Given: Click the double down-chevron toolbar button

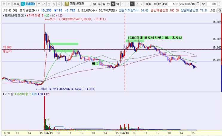Looking at the screenshot, I should pos(9,4).
